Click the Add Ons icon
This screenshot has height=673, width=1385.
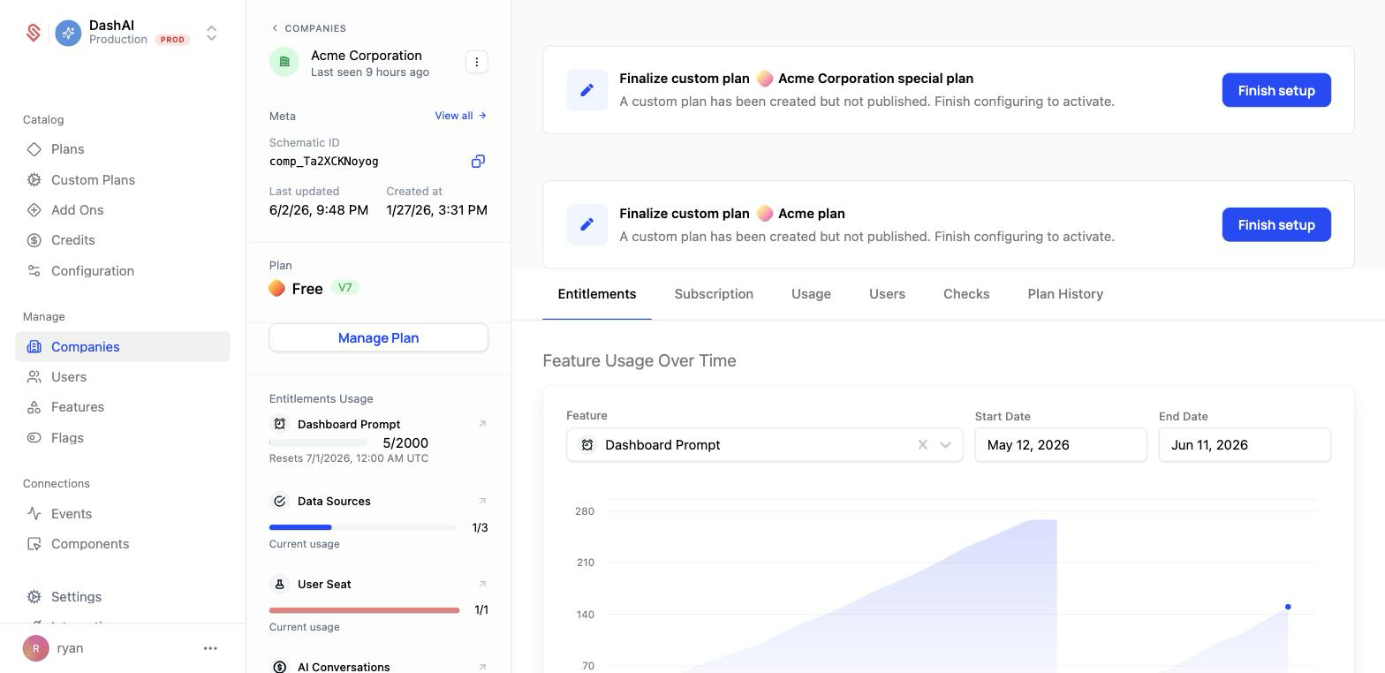[34, 210]
